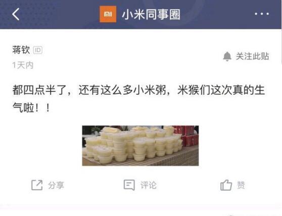Select the 赞 label
This screenshot has width=282, height=216.
point(241,185)
